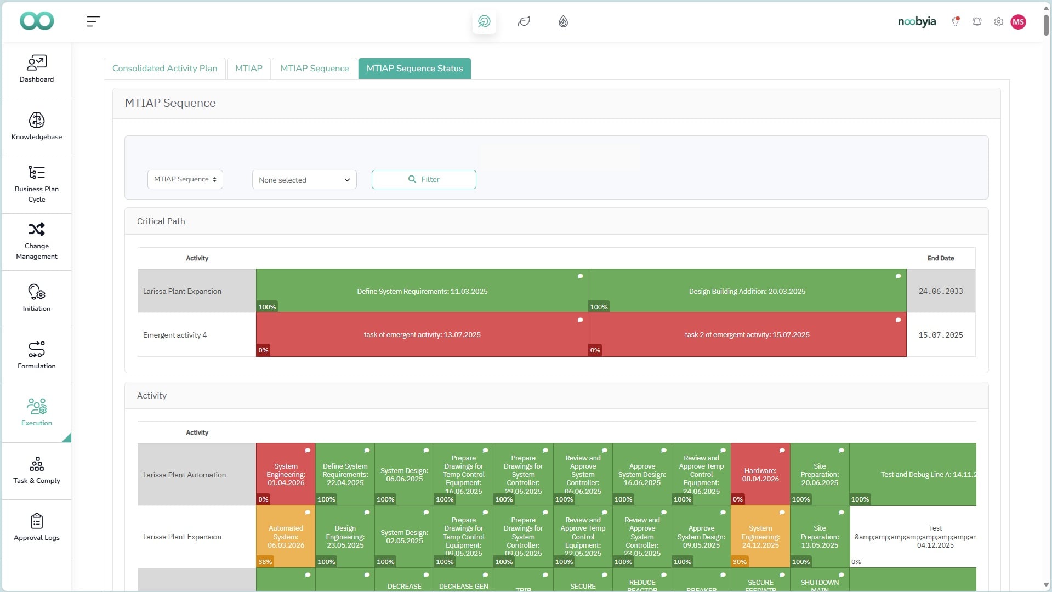Open Knowledgebase in sidebar
Image resolution: width=1052 pixels, height=592 pixels.
coord(37,127)
